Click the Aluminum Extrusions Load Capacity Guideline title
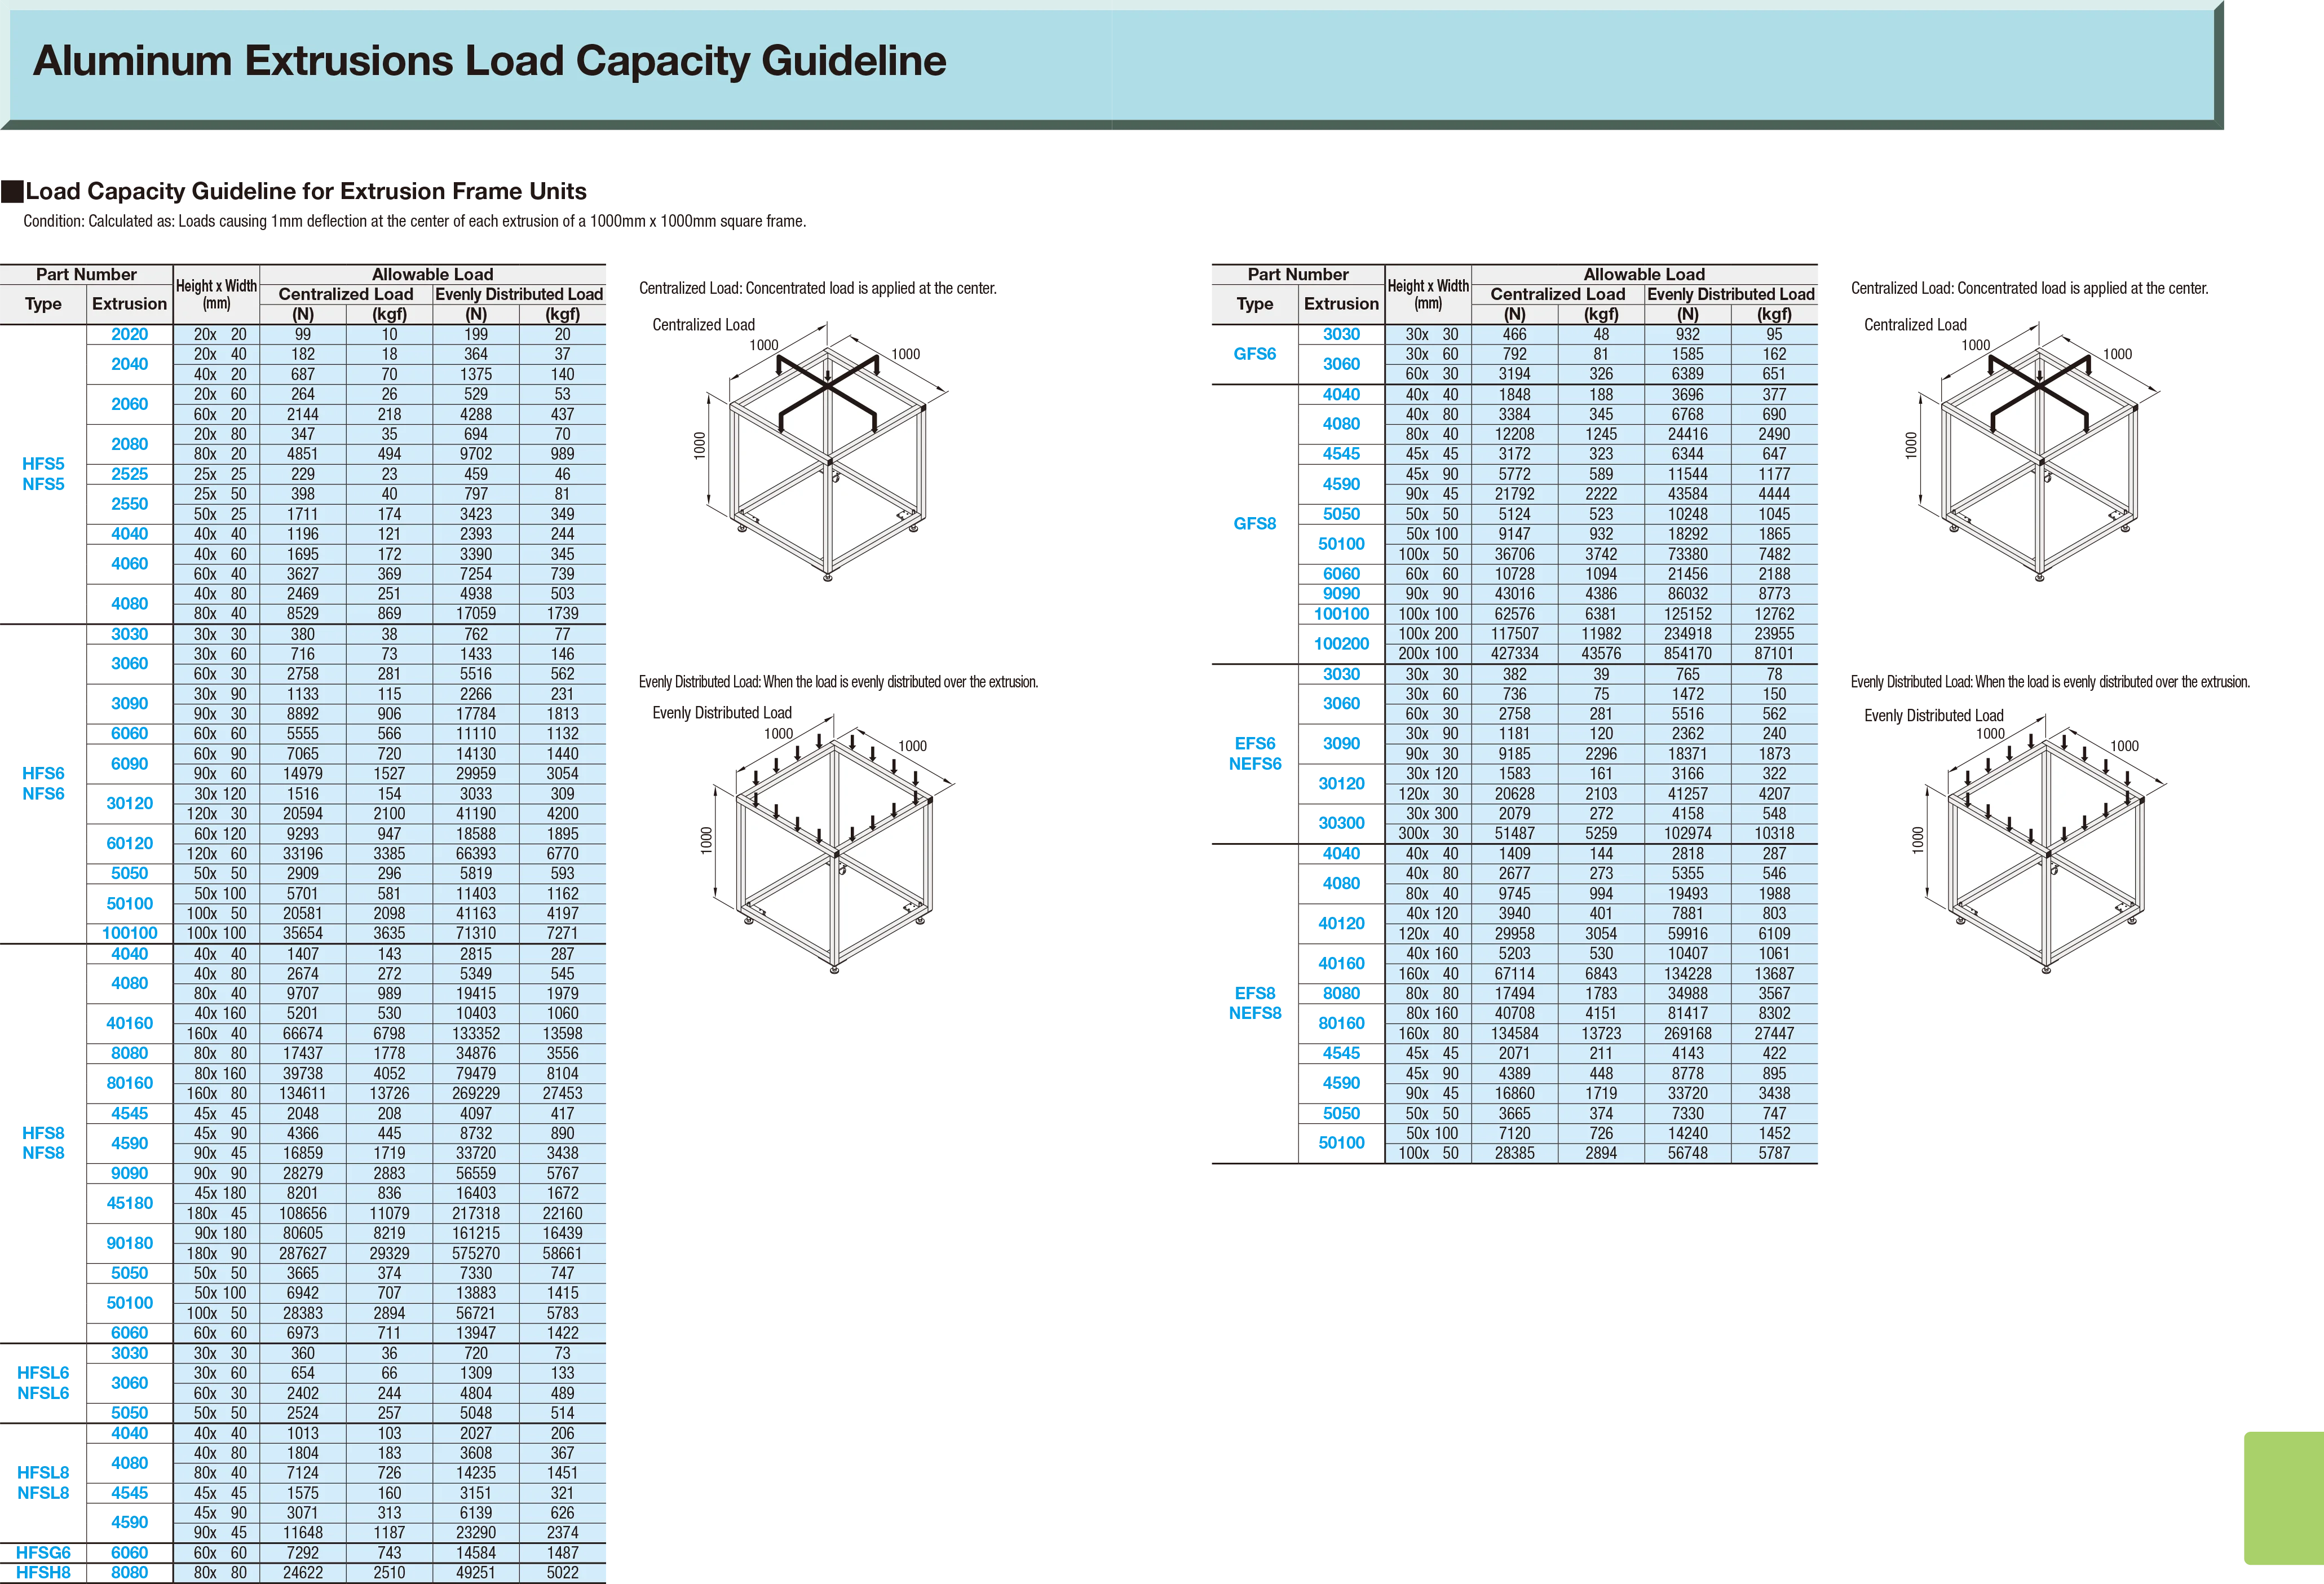Screen dimensions: 2324x1584 [x=490, y=61]
